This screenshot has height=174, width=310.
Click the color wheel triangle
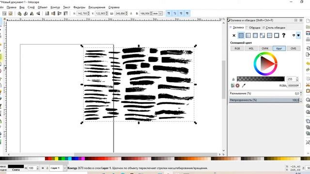point(266,64)
